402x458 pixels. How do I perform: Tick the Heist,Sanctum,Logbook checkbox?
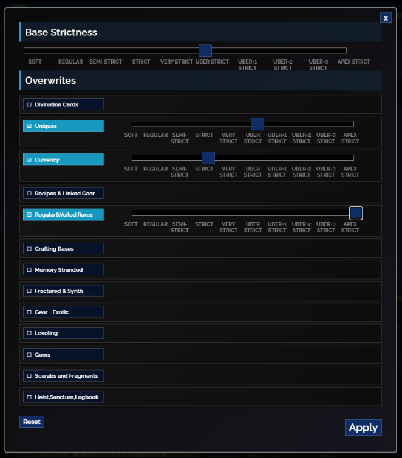[63, 397]
